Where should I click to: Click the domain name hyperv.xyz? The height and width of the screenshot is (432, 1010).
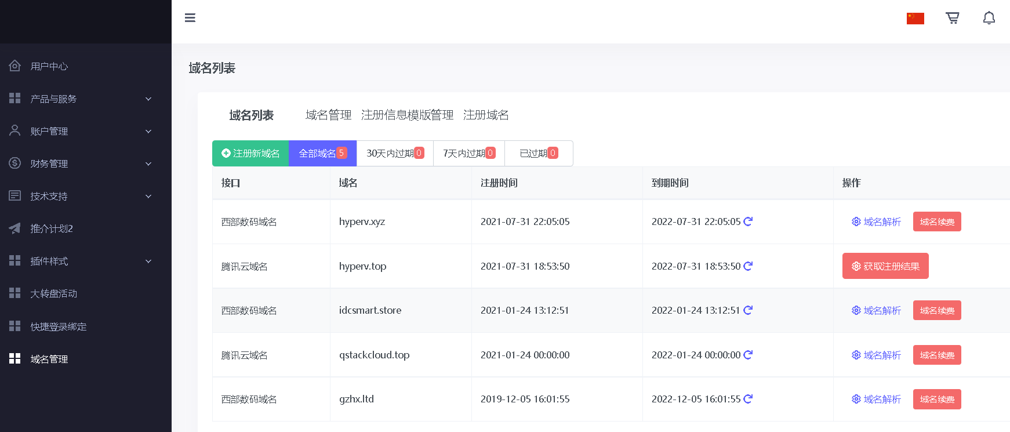[x=362, y=222]
